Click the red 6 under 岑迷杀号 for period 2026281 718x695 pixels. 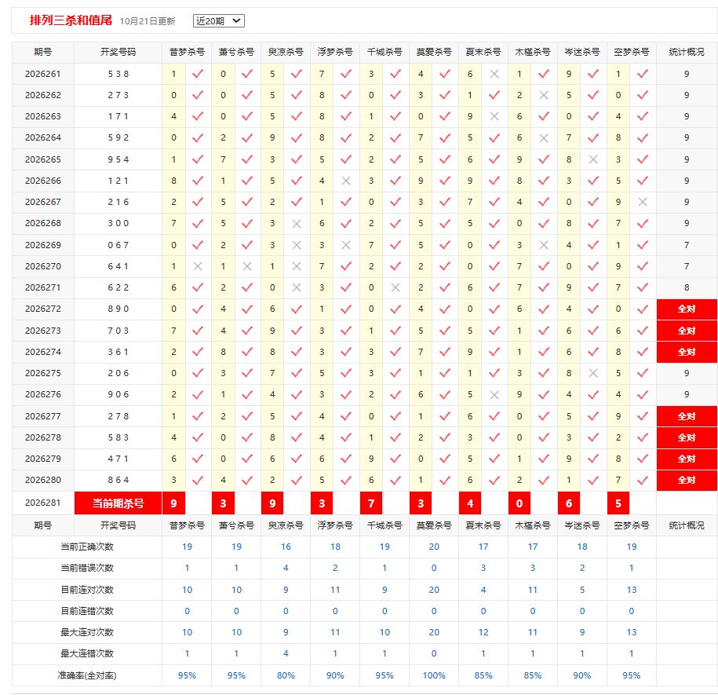tap(569, 503)
